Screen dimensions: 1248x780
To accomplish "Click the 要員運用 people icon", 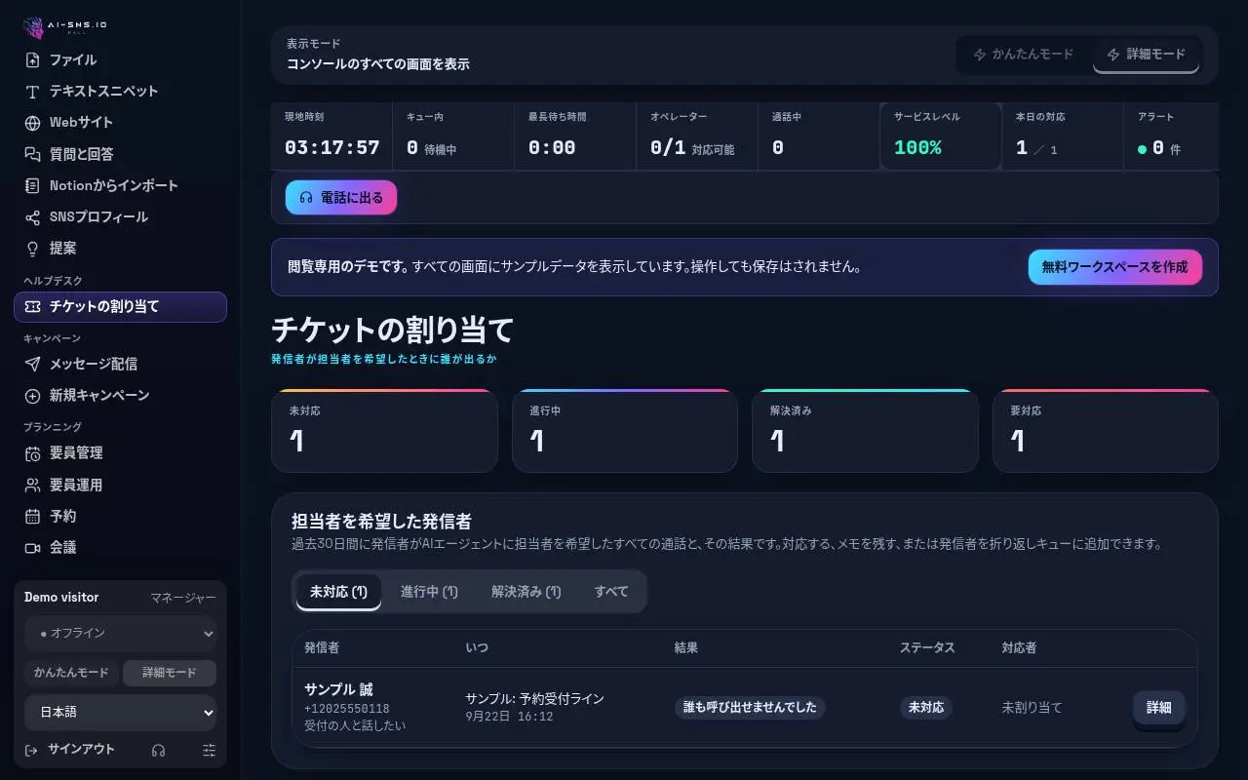I will [32, 485].
